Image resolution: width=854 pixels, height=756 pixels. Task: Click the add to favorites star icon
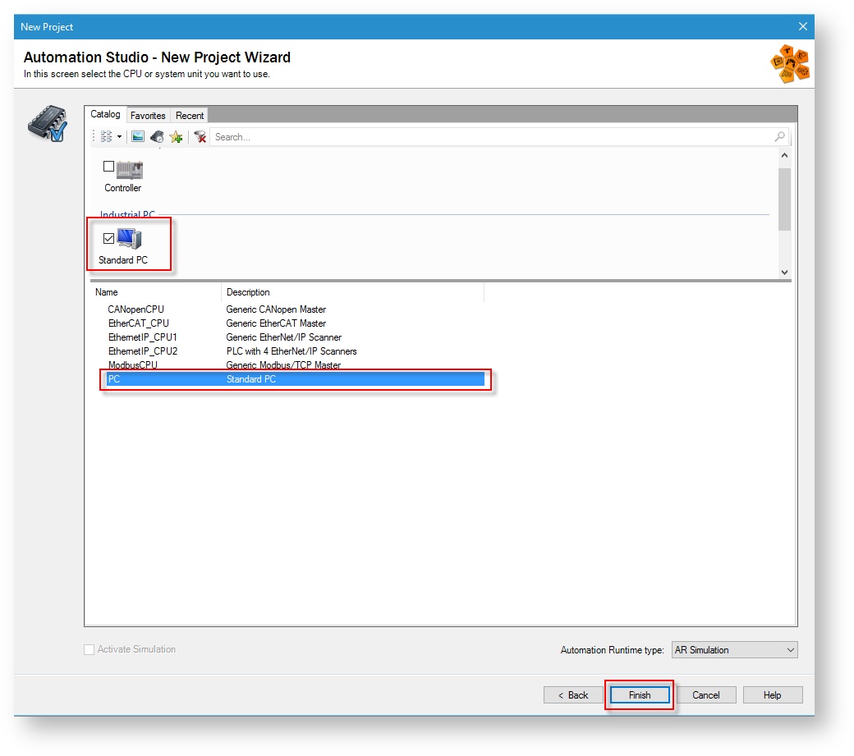pos(176,137)
